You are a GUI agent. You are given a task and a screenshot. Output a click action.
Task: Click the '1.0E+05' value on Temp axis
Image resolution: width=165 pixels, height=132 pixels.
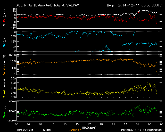[x=12, y=111]
